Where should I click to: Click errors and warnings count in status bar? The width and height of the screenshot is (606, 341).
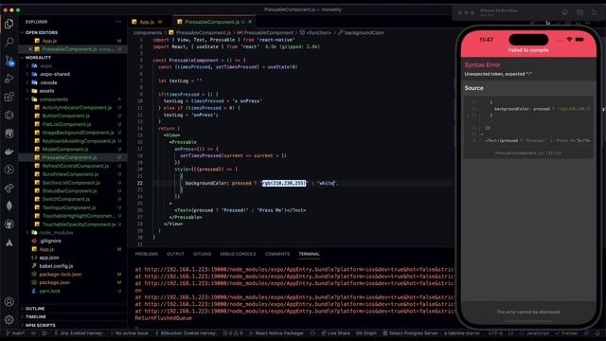pyautogui.click(x=233, y=332)
